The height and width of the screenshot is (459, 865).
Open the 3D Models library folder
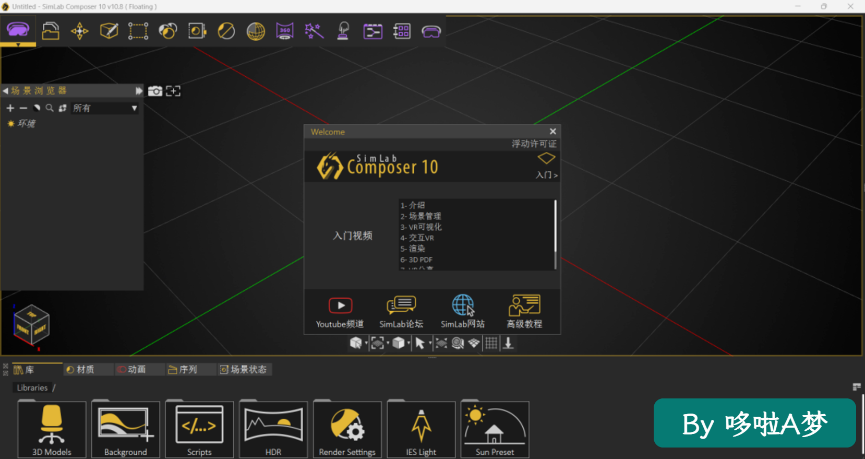tap(52, 429)
